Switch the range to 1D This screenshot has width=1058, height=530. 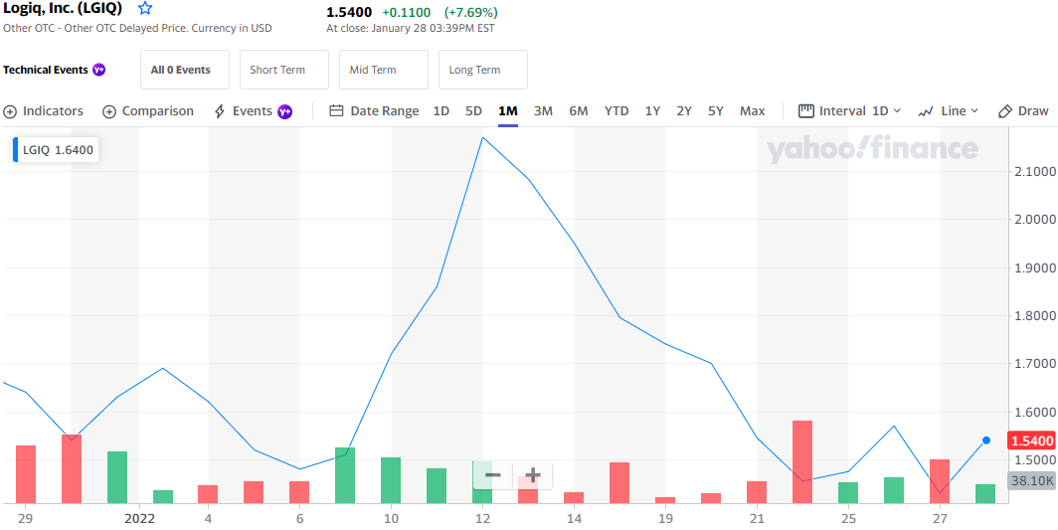coord(441,111)
